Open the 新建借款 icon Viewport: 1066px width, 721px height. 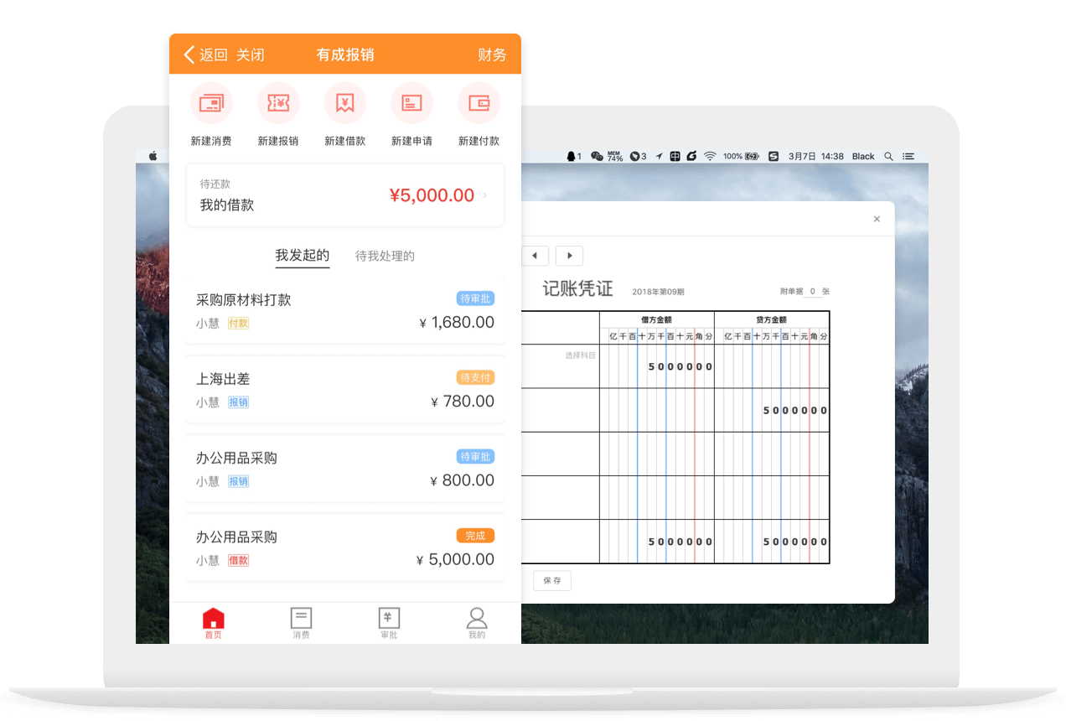click(345, 104)
